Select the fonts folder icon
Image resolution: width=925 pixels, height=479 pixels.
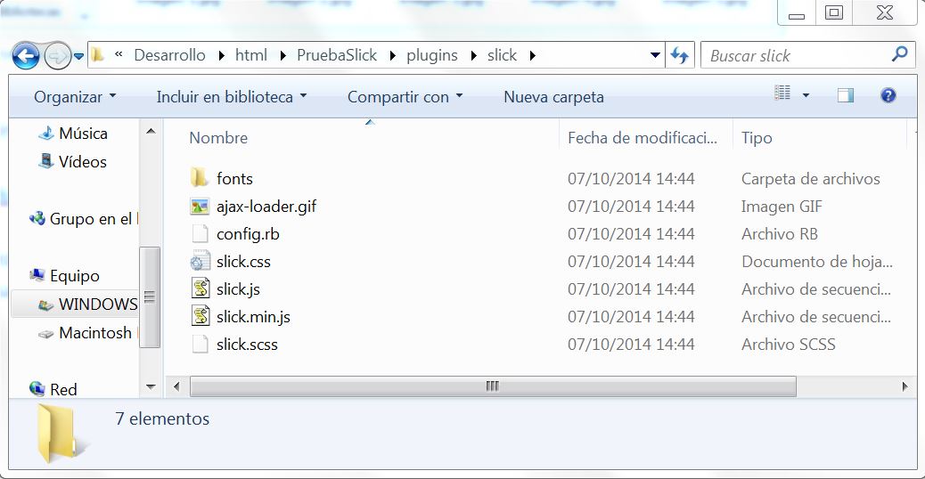pyautogui.click(x=200, y=178)
